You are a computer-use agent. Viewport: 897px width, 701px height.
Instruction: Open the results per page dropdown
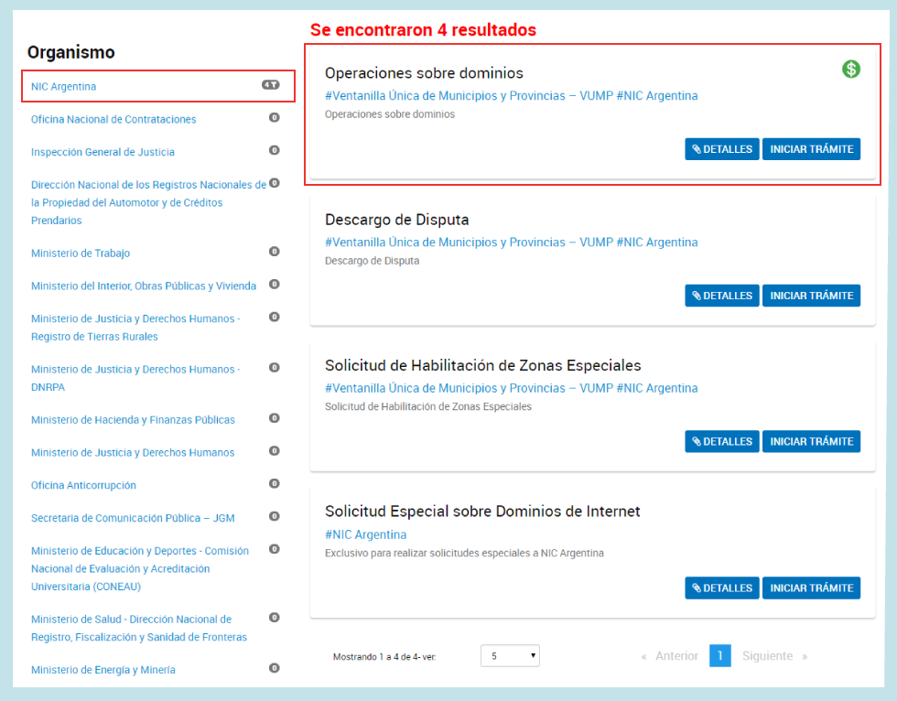coord(510,656)
